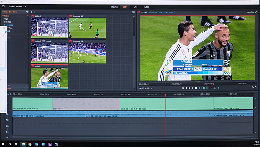This screenshot has width=260, height=147.
Task: Select Sequences filter
Action: 9,25
